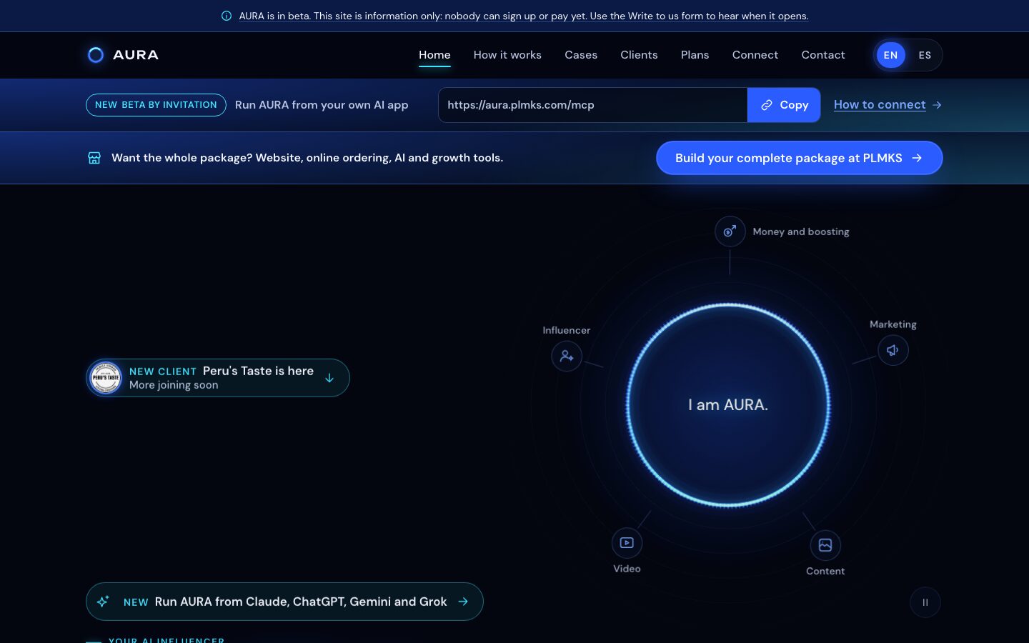Open the Connect nav item

(x=755, y=55)
